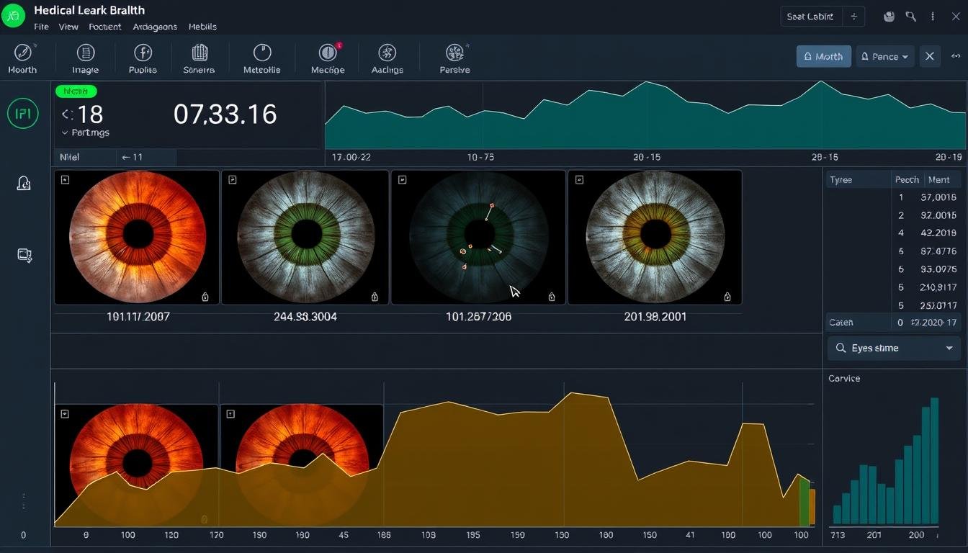The width and height of the screenshot is (968, 553).
Task: Click the pie chart icon in title bar
Action: coord(889,17)
